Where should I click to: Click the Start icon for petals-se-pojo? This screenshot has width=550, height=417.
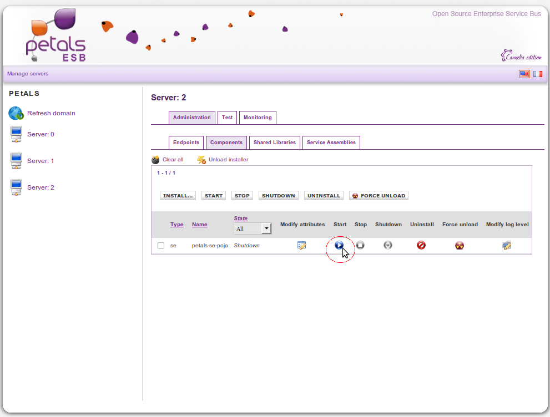(x=339, y=245)
